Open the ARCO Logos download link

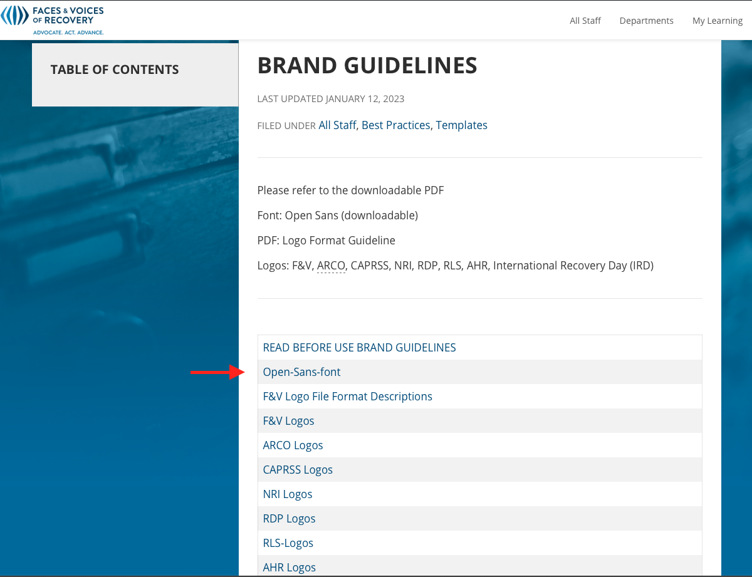(x=293, y=445)
